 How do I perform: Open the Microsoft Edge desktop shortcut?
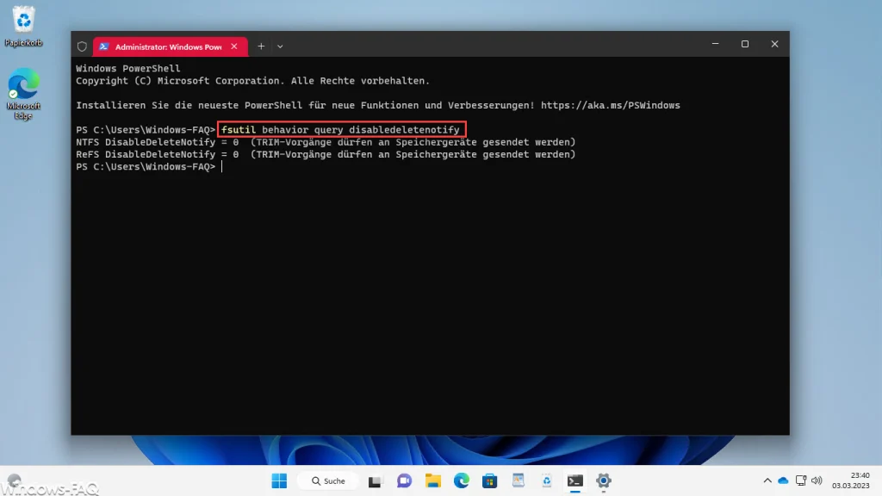click(23, 93)
